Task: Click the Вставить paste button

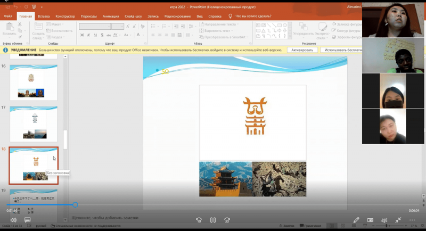Action: (10, 29)
